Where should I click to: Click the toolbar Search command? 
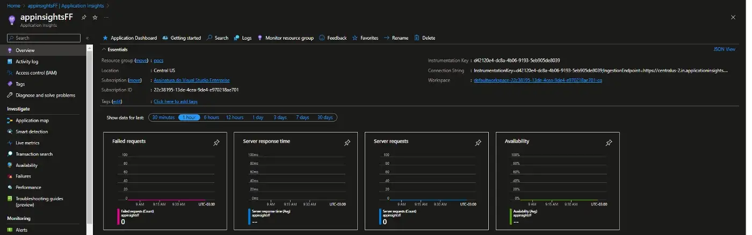click(218, 38)
